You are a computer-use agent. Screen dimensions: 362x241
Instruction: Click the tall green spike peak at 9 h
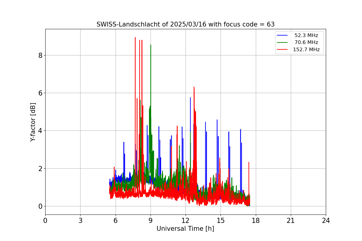coord(151,45)
